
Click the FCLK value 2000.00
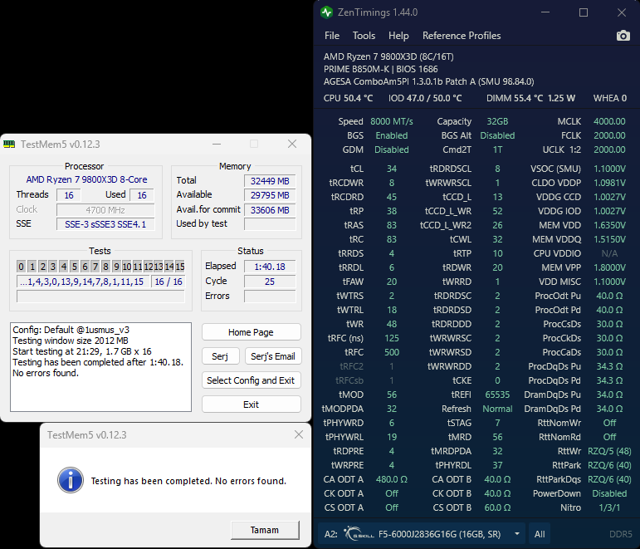point(609,135)
